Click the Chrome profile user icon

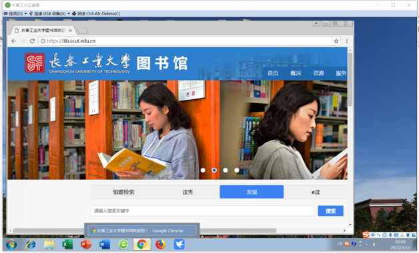[x=316, y=23]
